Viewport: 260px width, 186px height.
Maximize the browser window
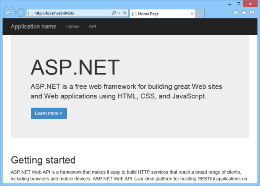click(x=238, y=4)
